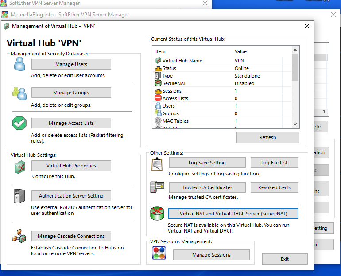Image resolution: width=341 pixels, height=276 pixels.
Task: Open Virtual Hub Properties
Action: click(71, 166)
